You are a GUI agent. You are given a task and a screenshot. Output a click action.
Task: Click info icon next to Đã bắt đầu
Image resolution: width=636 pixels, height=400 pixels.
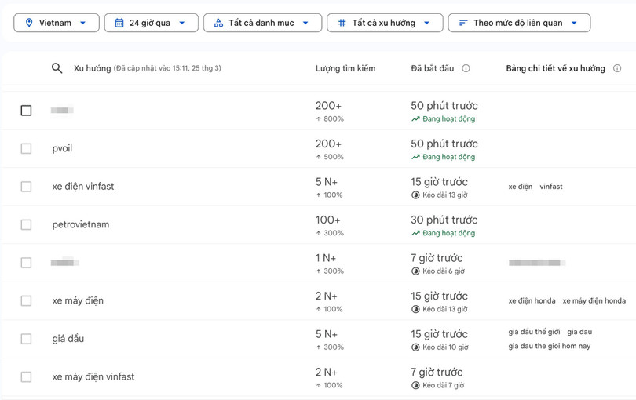tap(466, 68)
